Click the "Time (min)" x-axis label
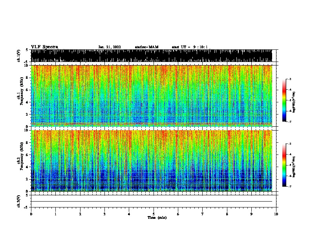The width and height of the screenshot is (311, 240). pos(157,218)
